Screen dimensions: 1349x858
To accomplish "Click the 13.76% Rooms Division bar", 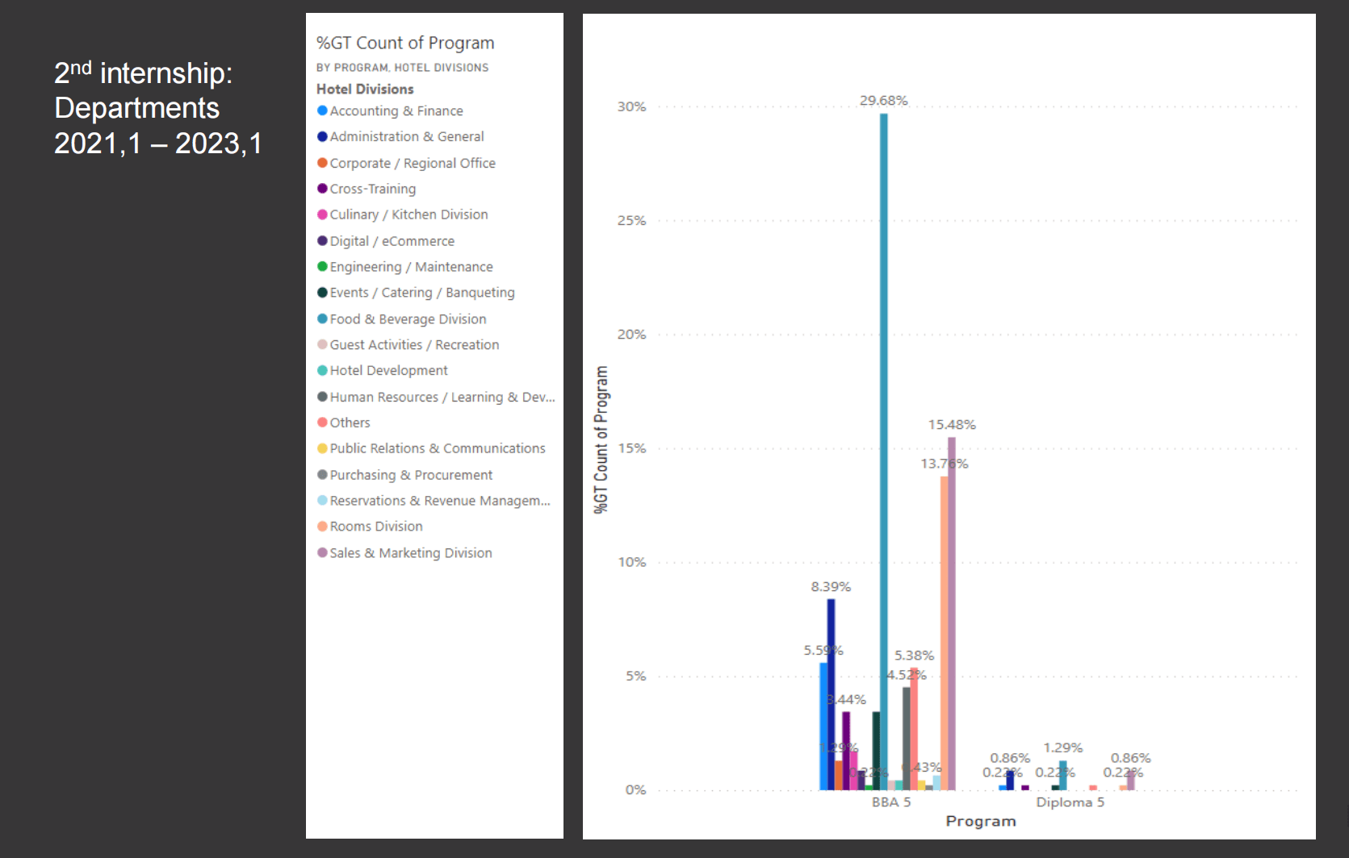I will coord(944,633).
